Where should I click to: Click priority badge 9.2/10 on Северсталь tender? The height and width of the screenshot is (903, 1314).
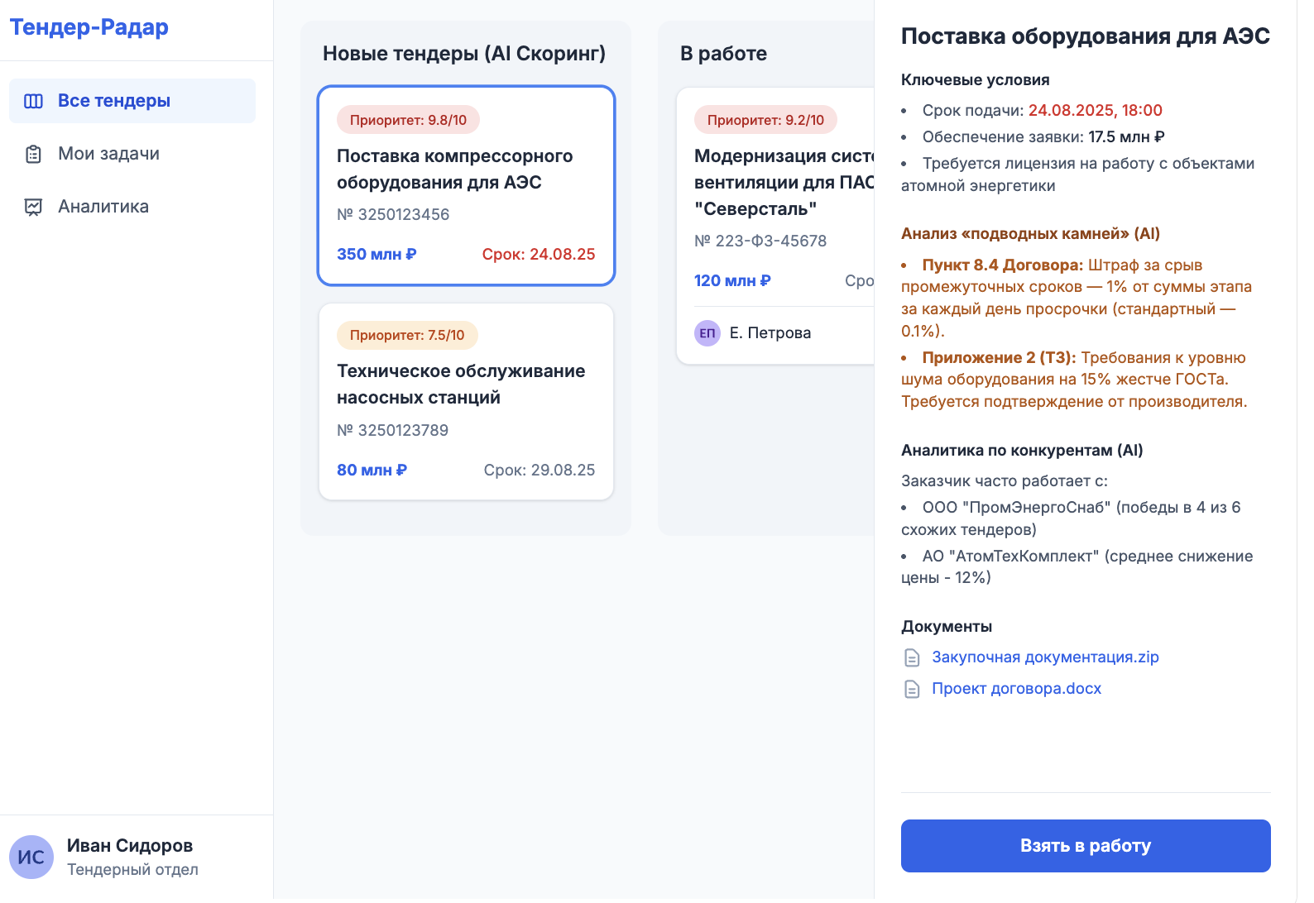[764, 119]
